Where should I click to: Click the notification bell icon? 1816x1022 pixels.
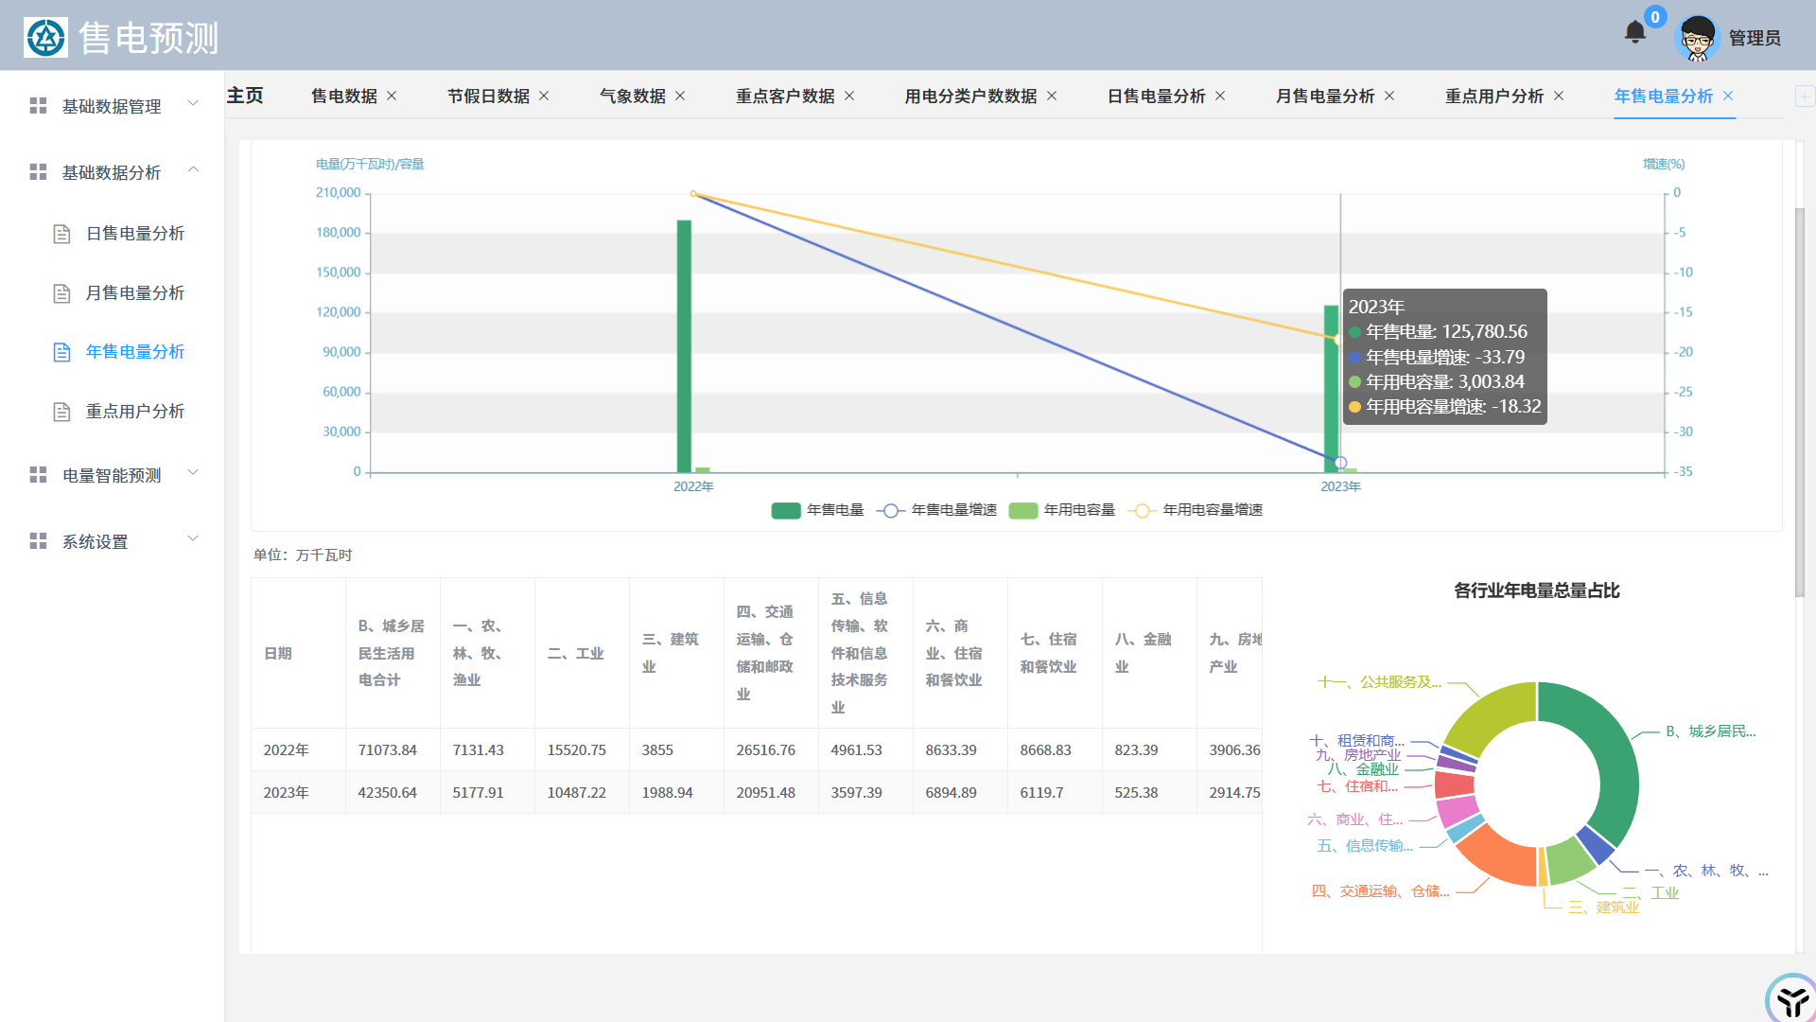[1634, 33]
